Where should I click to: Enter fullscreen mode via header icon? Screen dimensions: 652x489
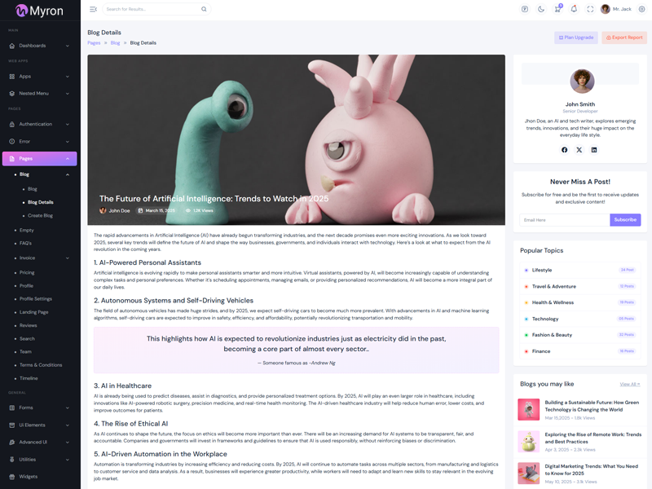[x=590, y=9]
